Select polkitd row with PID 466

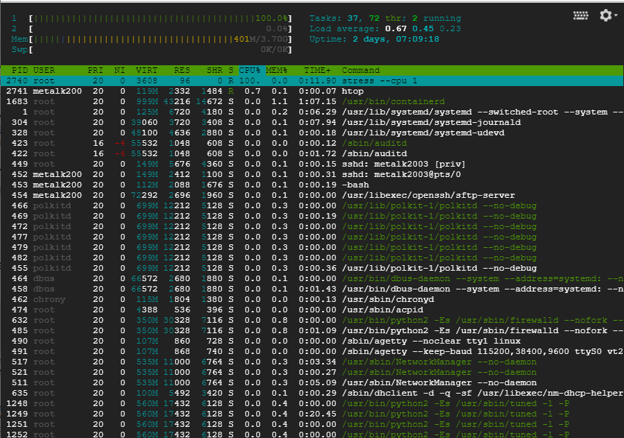pyautogui.click(x=312, y=205)
